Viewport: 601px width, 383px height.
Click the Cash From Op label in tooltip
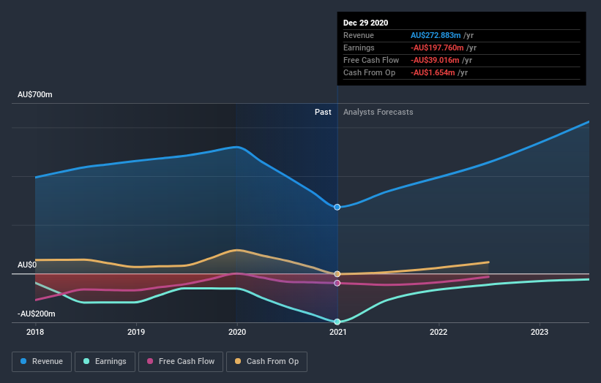(x=369, y=72)
